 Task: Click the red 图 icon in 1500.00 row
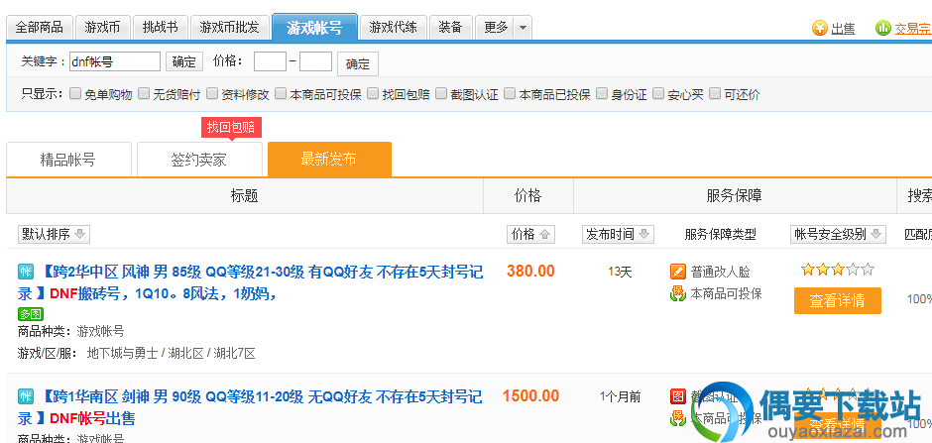[677, 396]
